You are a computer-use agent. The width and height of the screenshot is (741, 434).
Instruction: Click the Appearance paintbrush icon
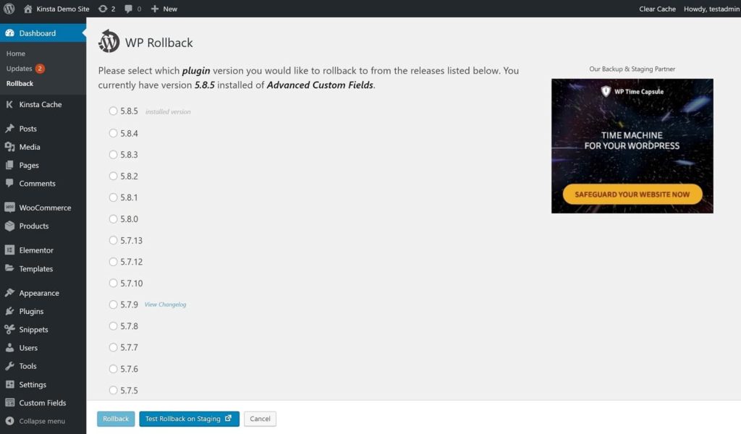point(9,293)
